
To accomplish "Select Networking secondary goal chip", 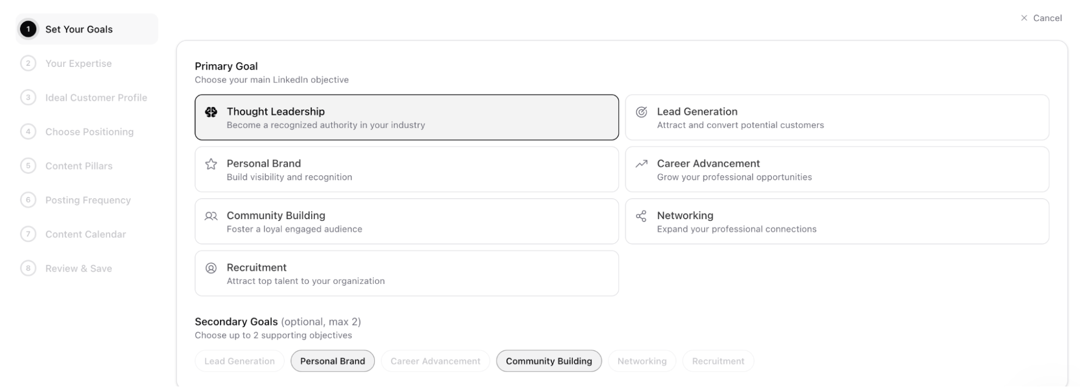I will 642,361.
